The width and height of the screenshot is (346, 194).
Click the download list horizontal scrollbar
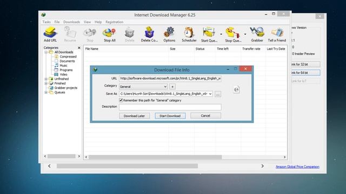(155, 157)
